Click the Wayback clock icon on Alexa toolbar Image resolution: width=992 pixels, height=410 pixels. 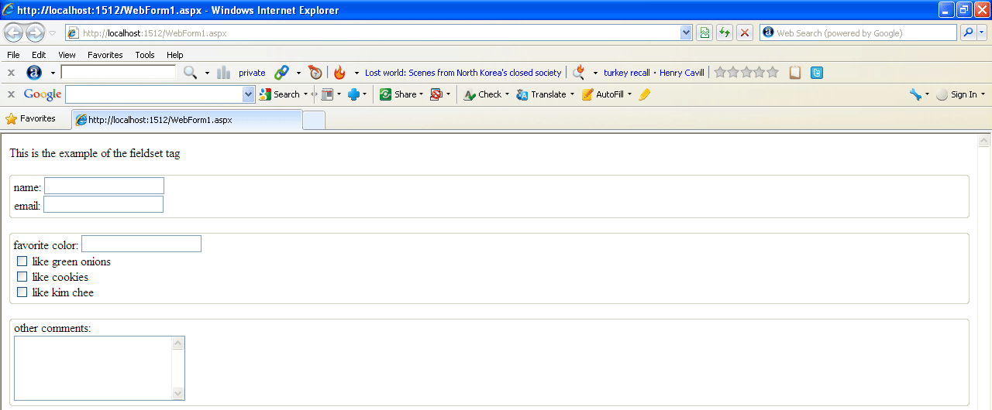pyautogui.click(x=315, y=73)
